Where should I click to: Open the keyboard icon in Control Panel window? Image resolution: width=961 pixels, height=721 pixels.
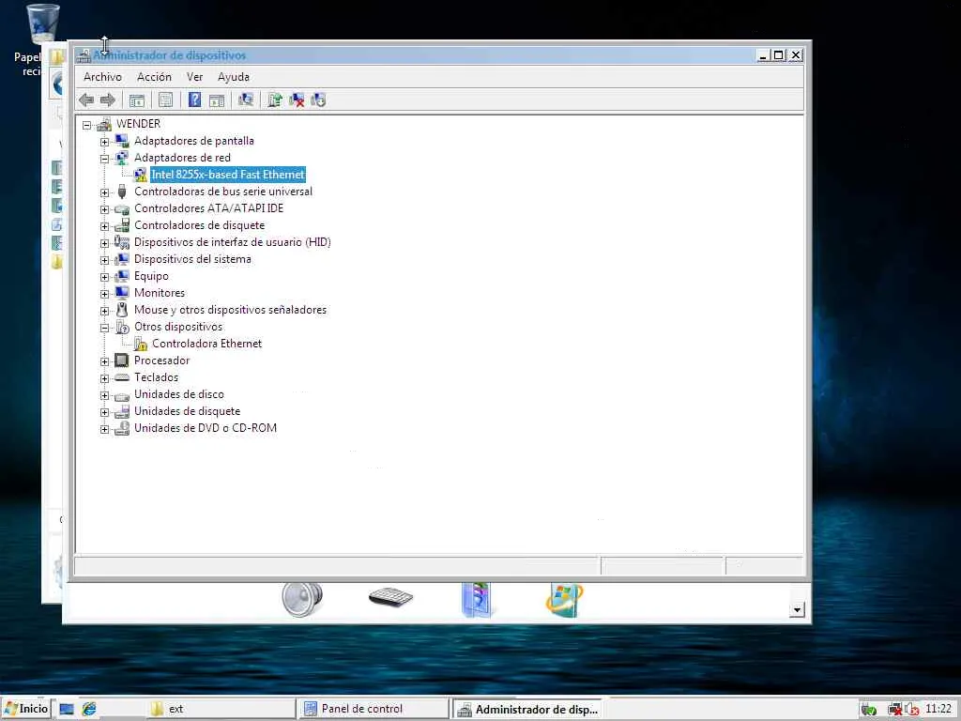point(390,596)
